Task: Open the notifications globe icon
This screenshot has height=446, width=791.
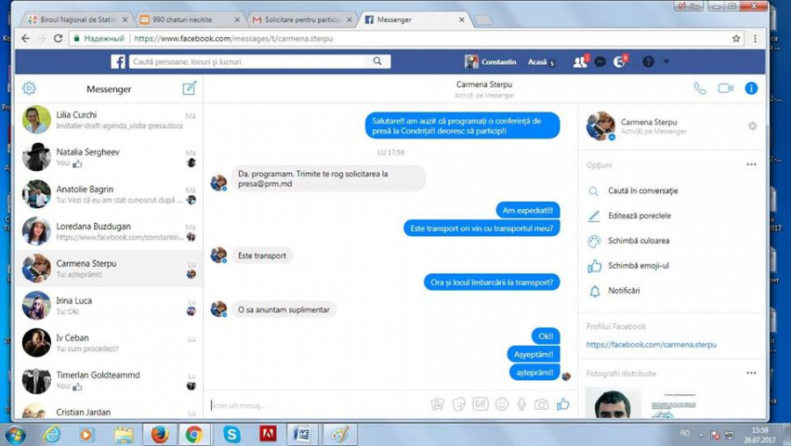Action: (x=620, y=61)
